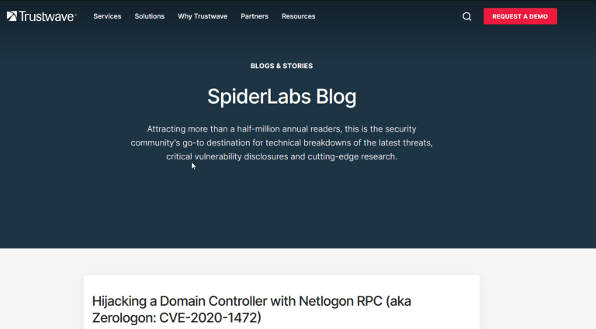596x329 pixels.
Task: Expand the Services navigation menu
Action: (x=107, y=16)
